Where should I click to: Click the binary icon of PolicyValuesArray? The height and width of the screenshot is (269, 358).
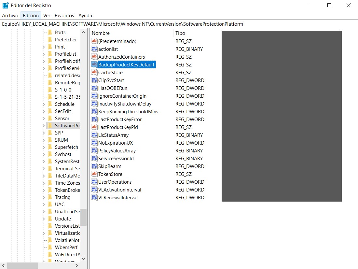click(x=94, y=150)
